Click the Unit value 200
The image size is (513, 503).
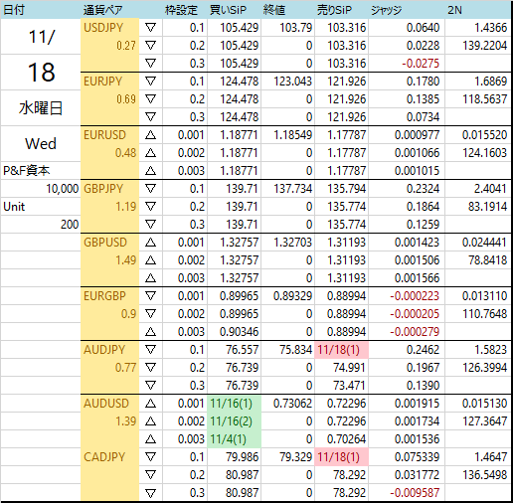[70, 225]
